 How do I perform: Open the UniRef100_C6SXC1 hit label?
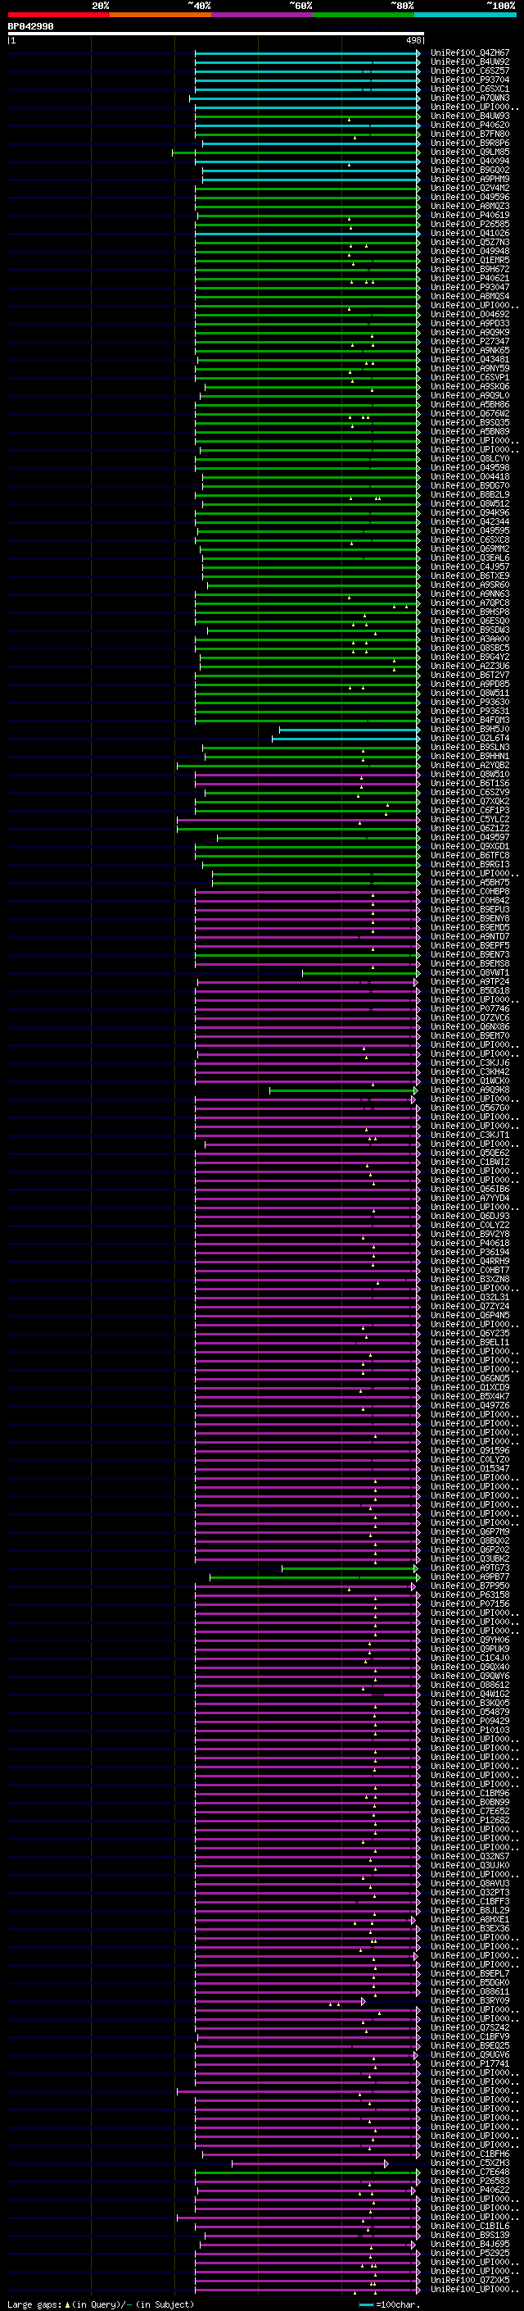click(x=470, y=89)
